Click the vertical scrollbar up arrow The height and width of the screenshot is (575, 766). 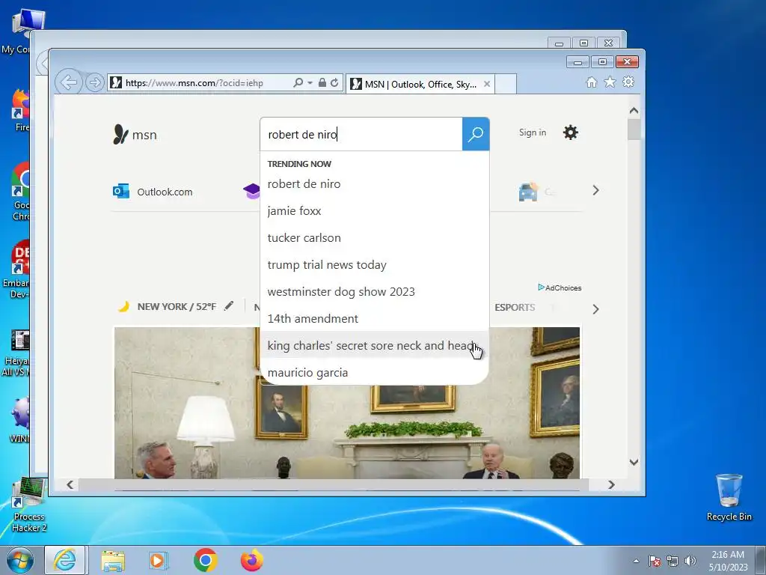coord(634,111)
